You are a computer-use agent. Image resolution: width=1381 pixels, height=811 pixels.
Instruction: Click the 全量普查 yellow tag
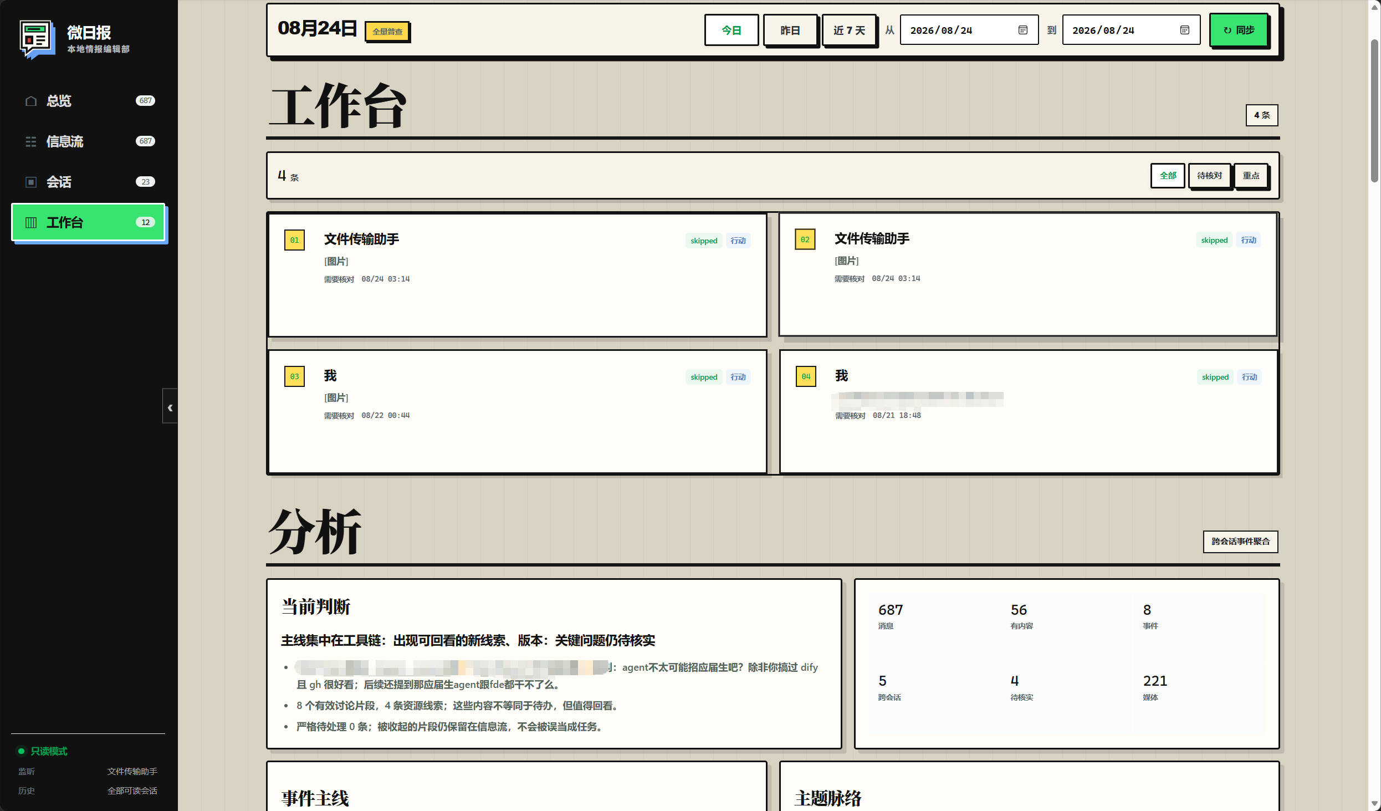pos(387,32)
